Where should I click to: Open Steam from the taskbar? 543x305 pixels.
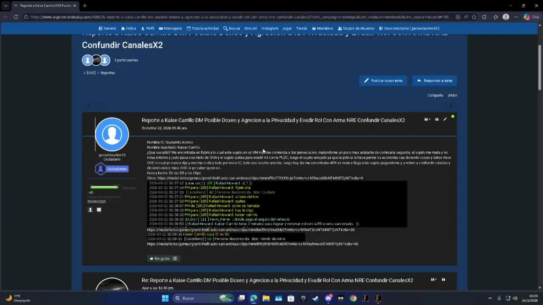(316, 298)
